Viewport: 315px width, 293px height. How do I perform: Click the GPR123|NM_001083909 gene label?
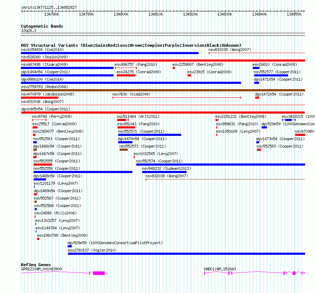point(41,269)
